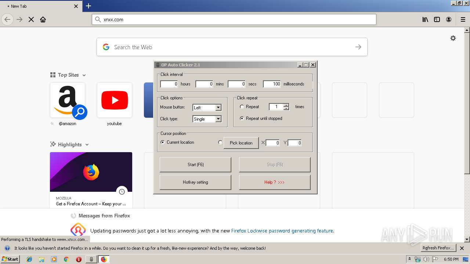Collapse the Highlights section
The image size is (470, 264).
[x=87, y=145]
